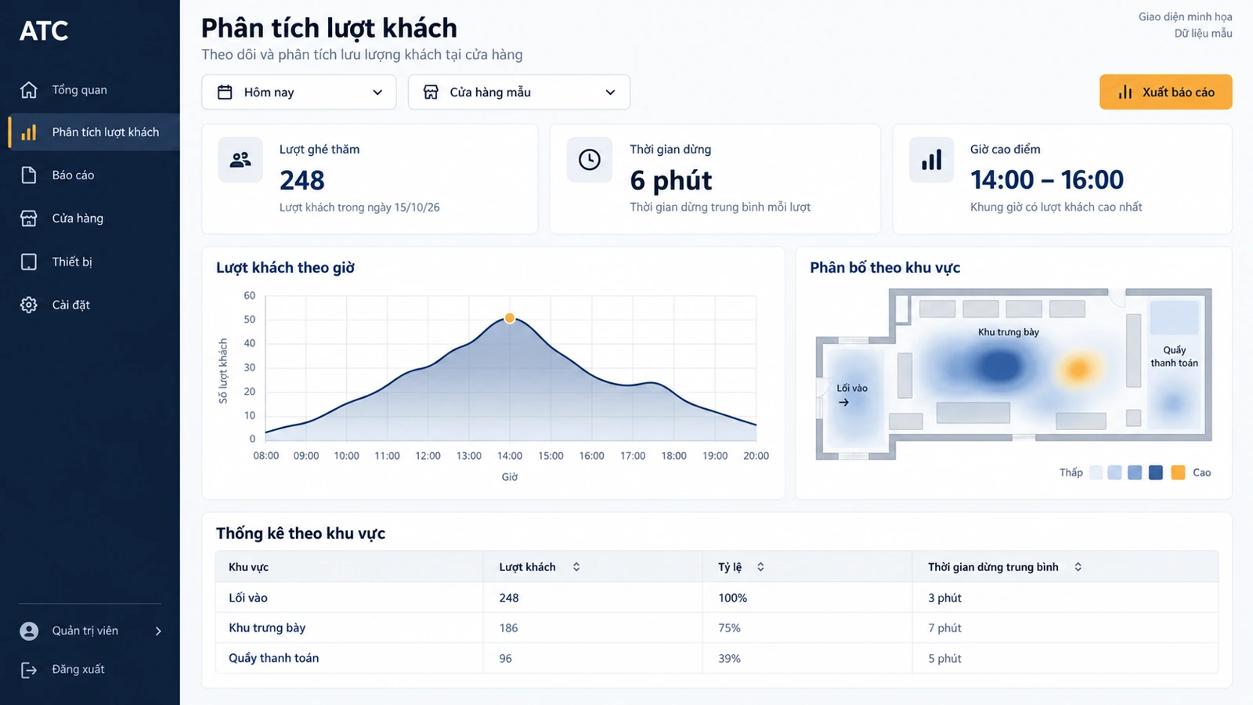Screen dimensions: 1253x705
Task: Click the Tổng quan home icon
Action: pos(29,90)
